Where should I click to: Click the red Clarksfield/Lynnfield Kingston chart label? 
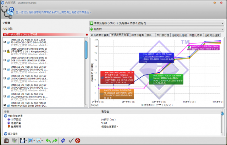117,77
